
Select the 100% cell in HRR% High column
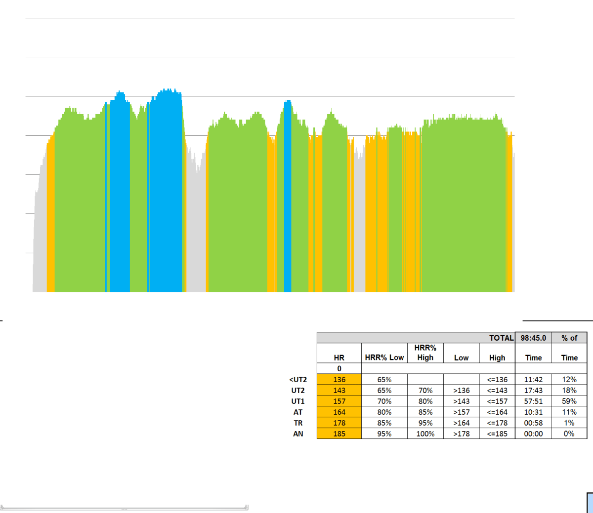pyautogui.click(x=425, y=434)
